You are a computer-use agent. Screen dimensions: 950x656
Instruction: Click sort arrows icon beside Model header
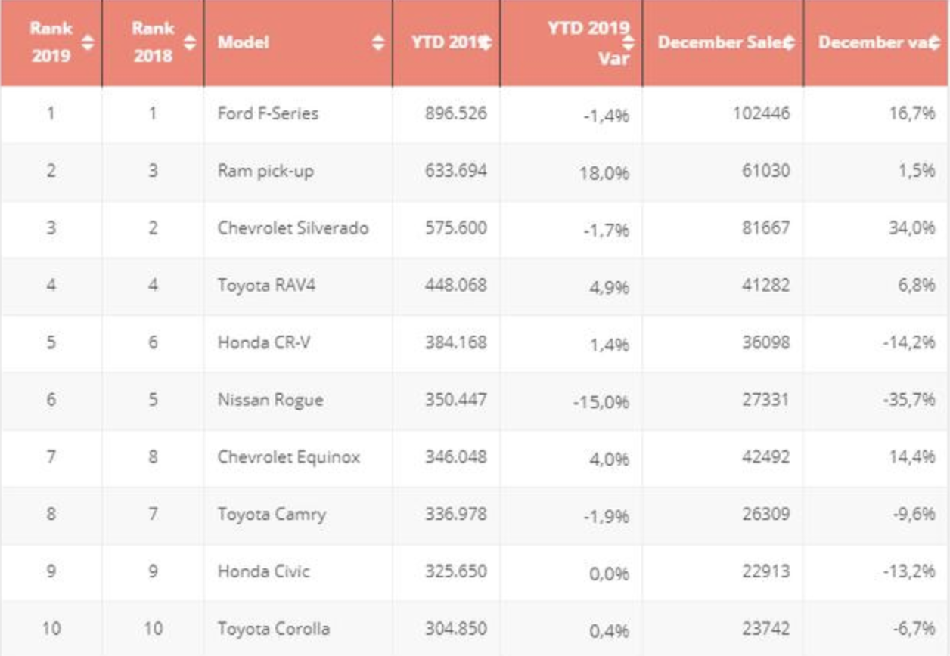click(x=378, y=44)
